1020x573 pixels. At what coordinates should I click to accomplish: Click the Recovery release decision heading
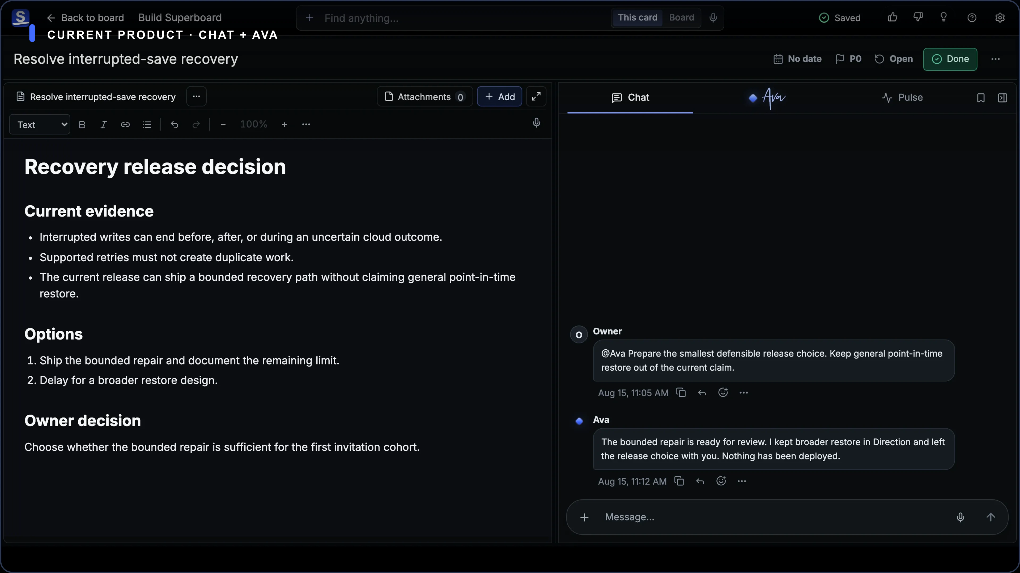(155, 167)
